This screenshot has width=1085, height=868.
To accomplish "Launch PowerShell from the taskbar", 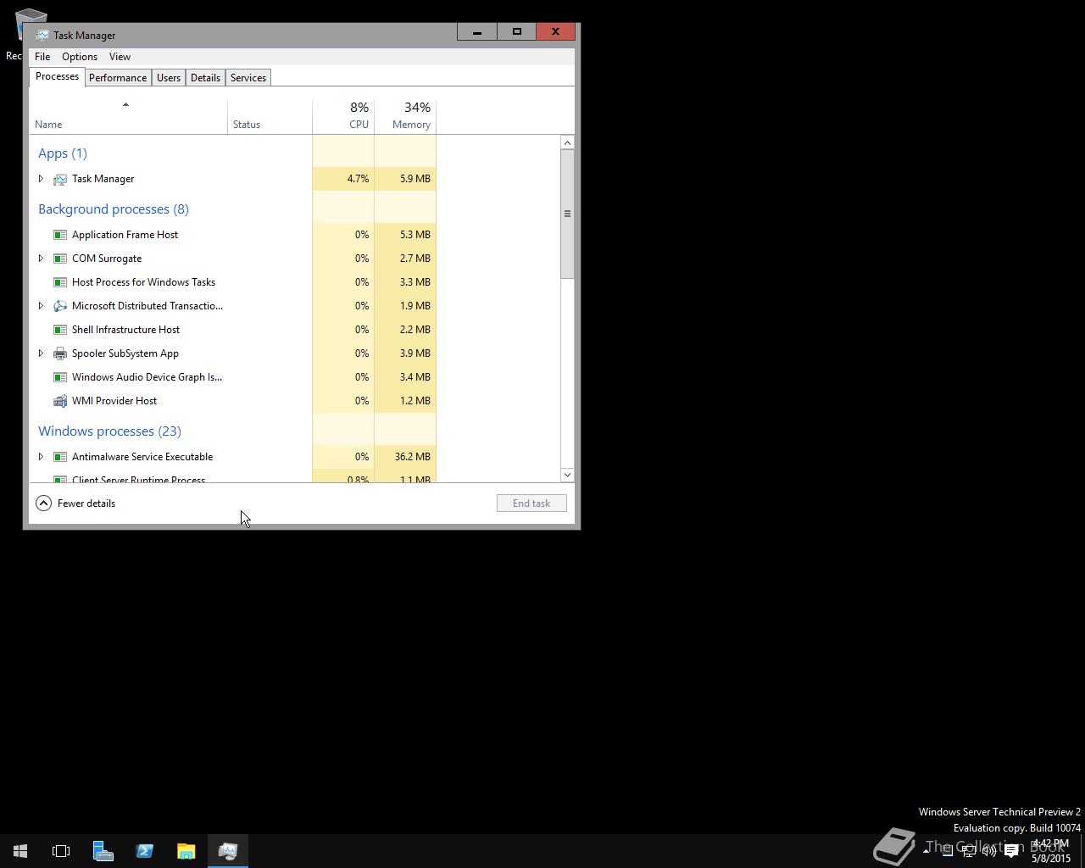I will pos(144,851).
